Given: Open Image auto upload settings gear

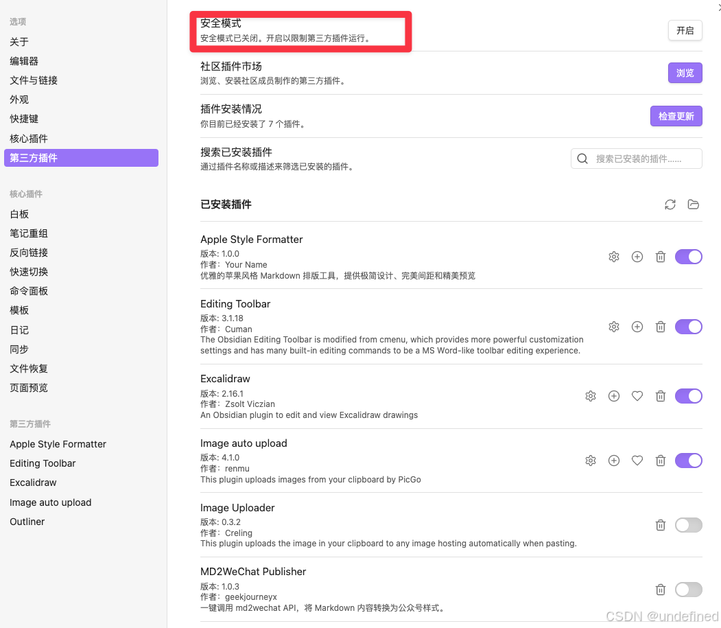Looking at the screenshot, I should (x=591, y=461).
